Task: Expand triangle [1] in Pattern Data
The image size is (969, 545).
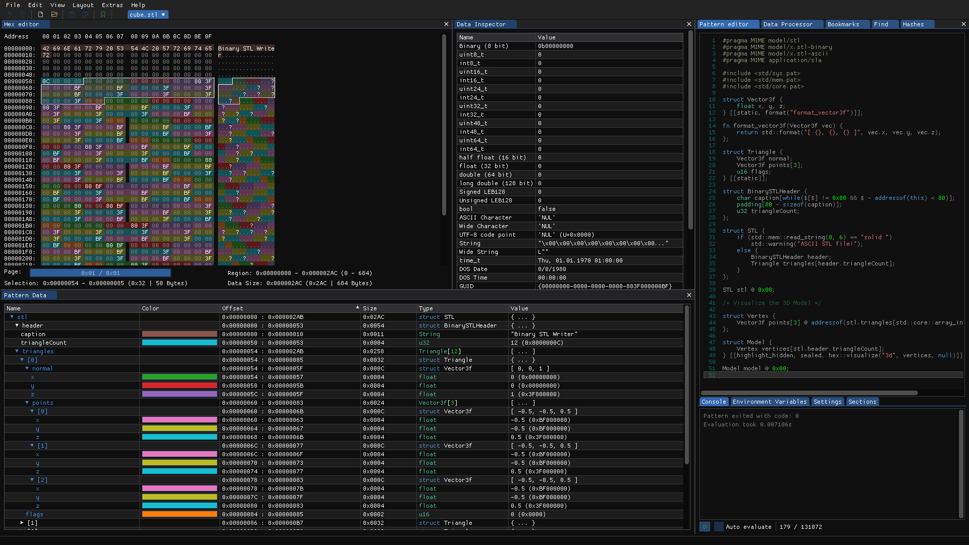Action: pyautogui.click(x=22, y=523)
